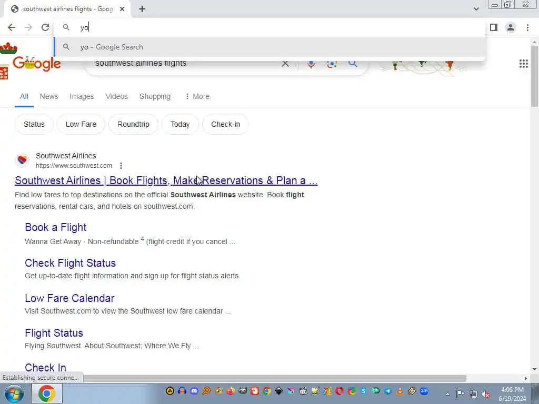Screen dimensions: 539x404
Task: Open the Action Center flag icon
Action: pyautogui.click(x=460, y=393)
